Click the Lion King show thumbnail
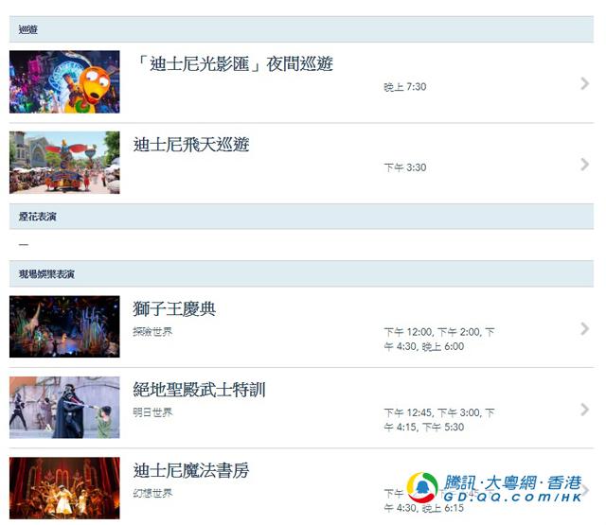The image size is (606, 525). coord(64,326)
